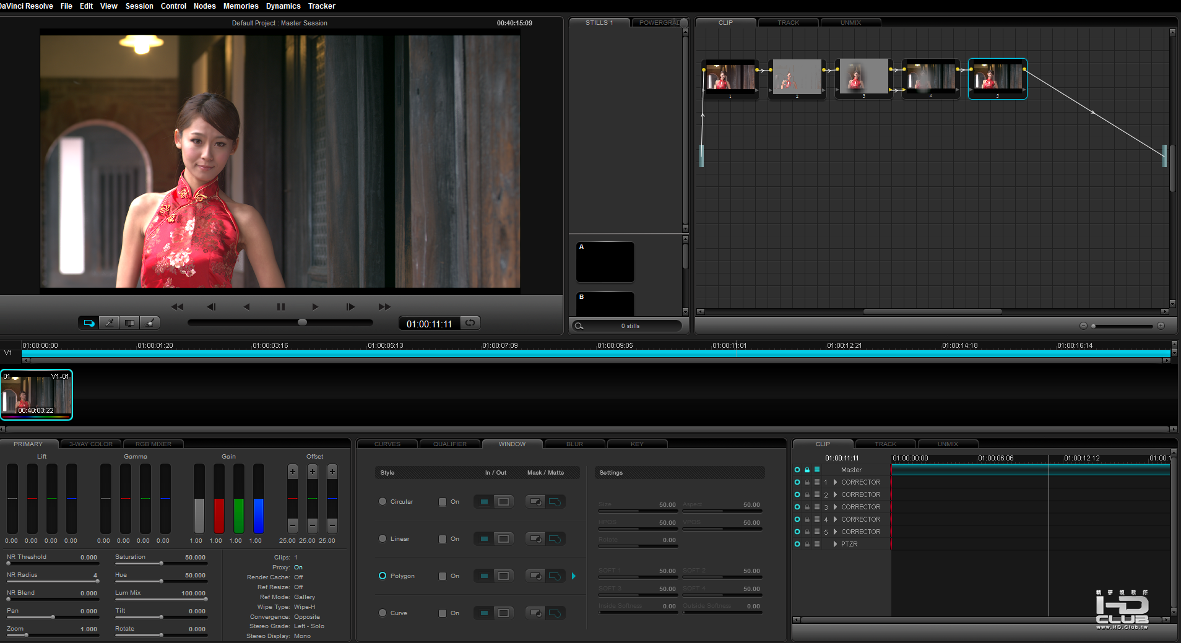Image resolution: width=1181 pixels, height=643 pixels.
Task: Click the step backward one frame button
Action: click(x=211, y=307)
